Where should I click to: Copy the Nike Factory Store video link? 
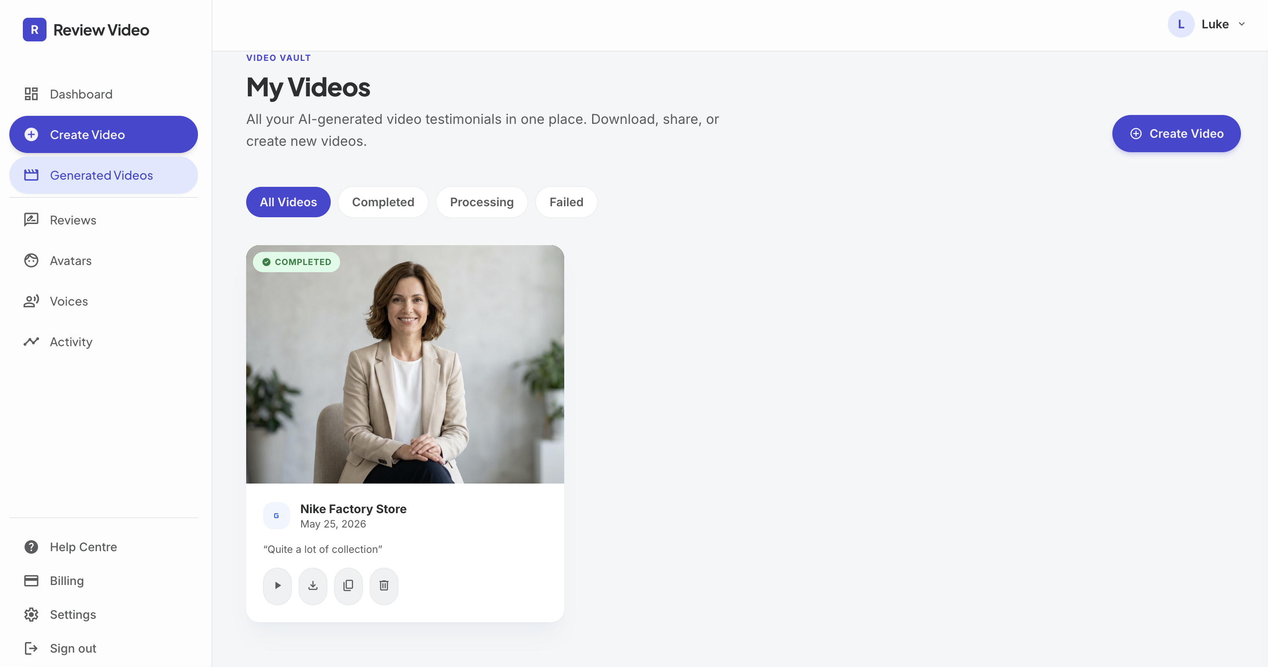click(x=349, y=586)
